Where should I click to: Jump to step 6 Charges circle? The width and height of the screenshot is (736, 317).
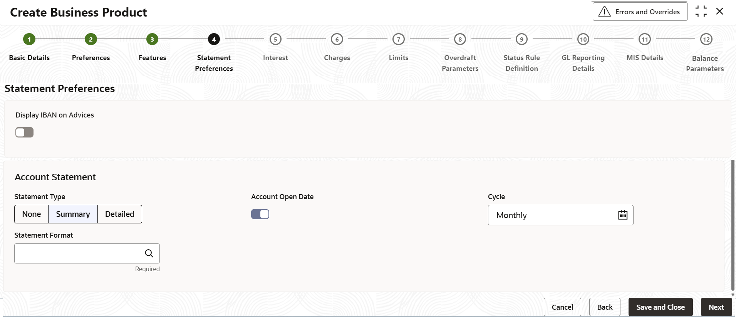(x=337, y=39)
